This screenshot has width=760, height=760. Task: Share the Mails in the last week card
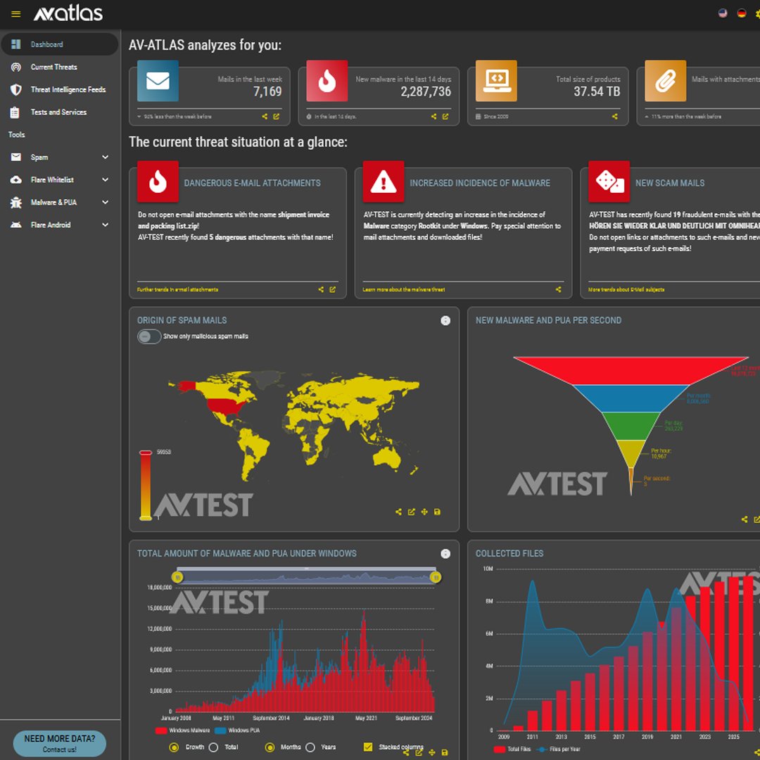pos(265,116)
